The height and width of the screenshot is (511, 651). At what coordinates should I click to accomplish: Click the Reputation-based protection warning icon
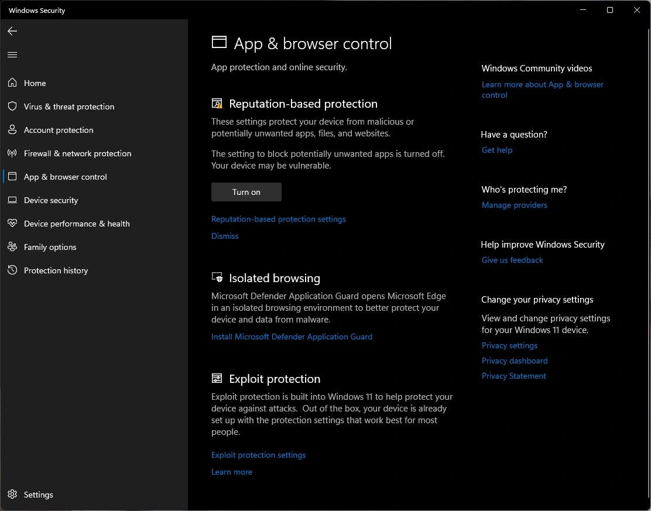pos(217,104)
